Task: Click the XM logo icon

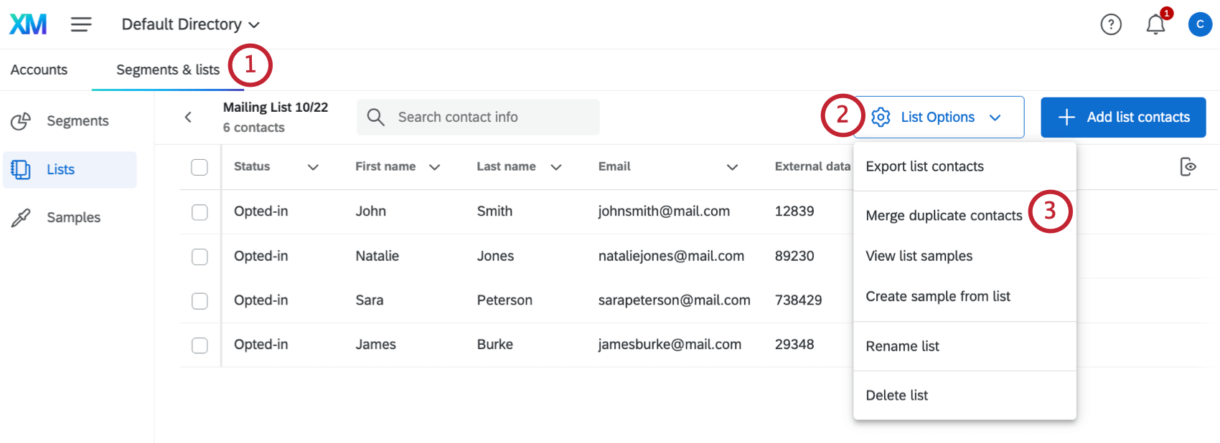Action: pyautogui.click(x=28, y=24)
